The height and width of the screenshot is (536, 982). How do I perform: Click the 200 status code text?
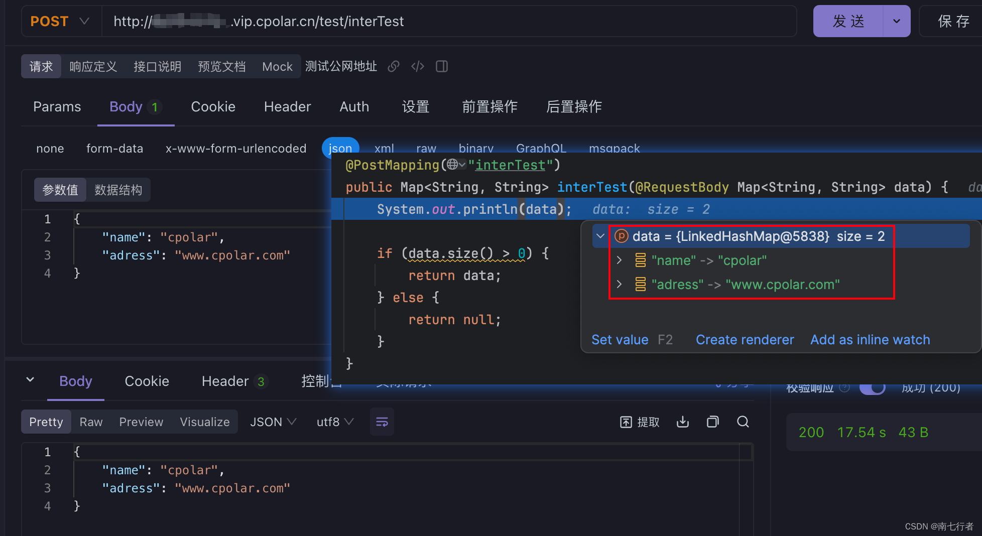point(811,433)
